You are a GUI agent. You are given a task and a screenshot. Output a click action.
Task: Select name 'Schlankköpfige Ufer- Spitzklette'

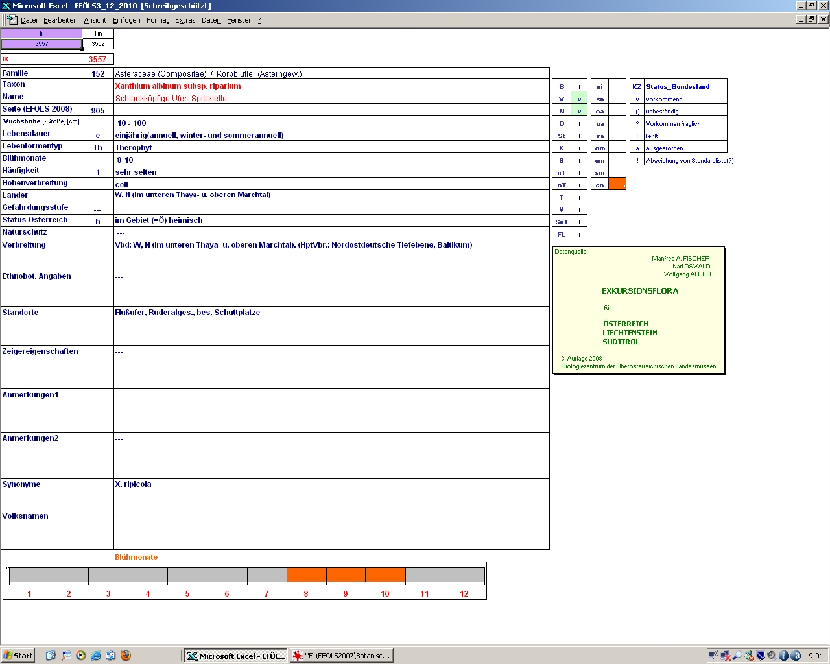(171, 99)
